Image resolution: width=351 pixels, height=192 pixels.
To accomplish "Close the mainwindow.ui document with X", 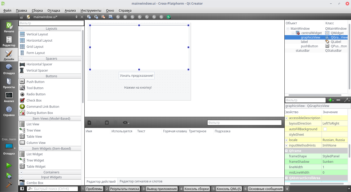I will pos(82,17).
